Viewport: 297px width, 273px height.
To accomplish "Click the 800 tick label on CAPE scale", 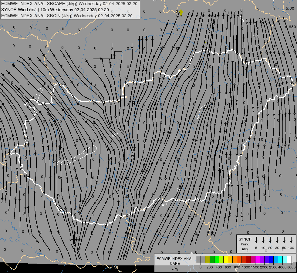I will 237,267.
